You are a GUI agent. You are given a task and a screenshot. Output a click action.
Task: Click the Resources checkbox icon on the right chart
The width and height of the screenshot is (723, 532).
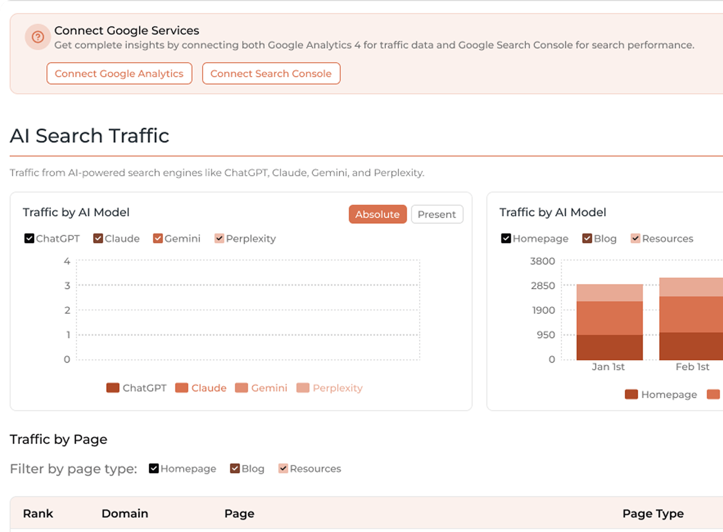tap(636, 238)
